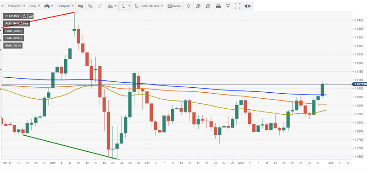Select the Auto Trend Lines legend label

tap(17, 23)
